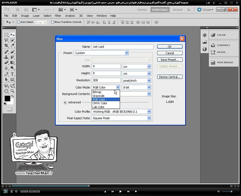The height and width of the screenshot is (196, 241).
Task: Click the Resolution value field
Action: tap(106, 80)
